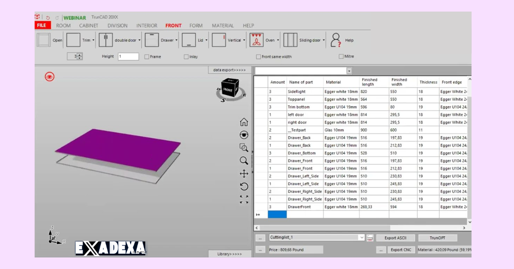The height and width of the screenshot is (269, 514).
Task: Activate the zoom region tool
Action: (244, 148)
